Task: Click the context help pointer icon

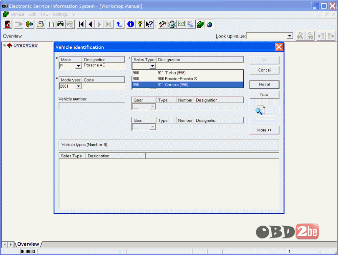Action: click(149, 24)
